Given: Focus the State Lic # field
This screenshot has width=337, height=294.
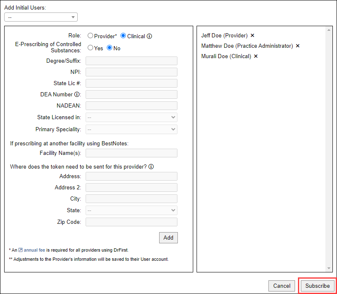Looking at the screenshot, I should [x=132, y=83].
